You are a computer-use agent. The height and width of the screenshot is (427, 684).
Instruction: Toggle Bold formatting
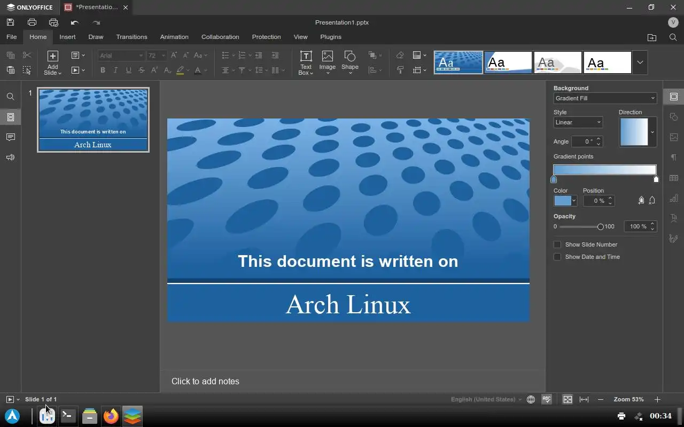[x=103, y=70]
